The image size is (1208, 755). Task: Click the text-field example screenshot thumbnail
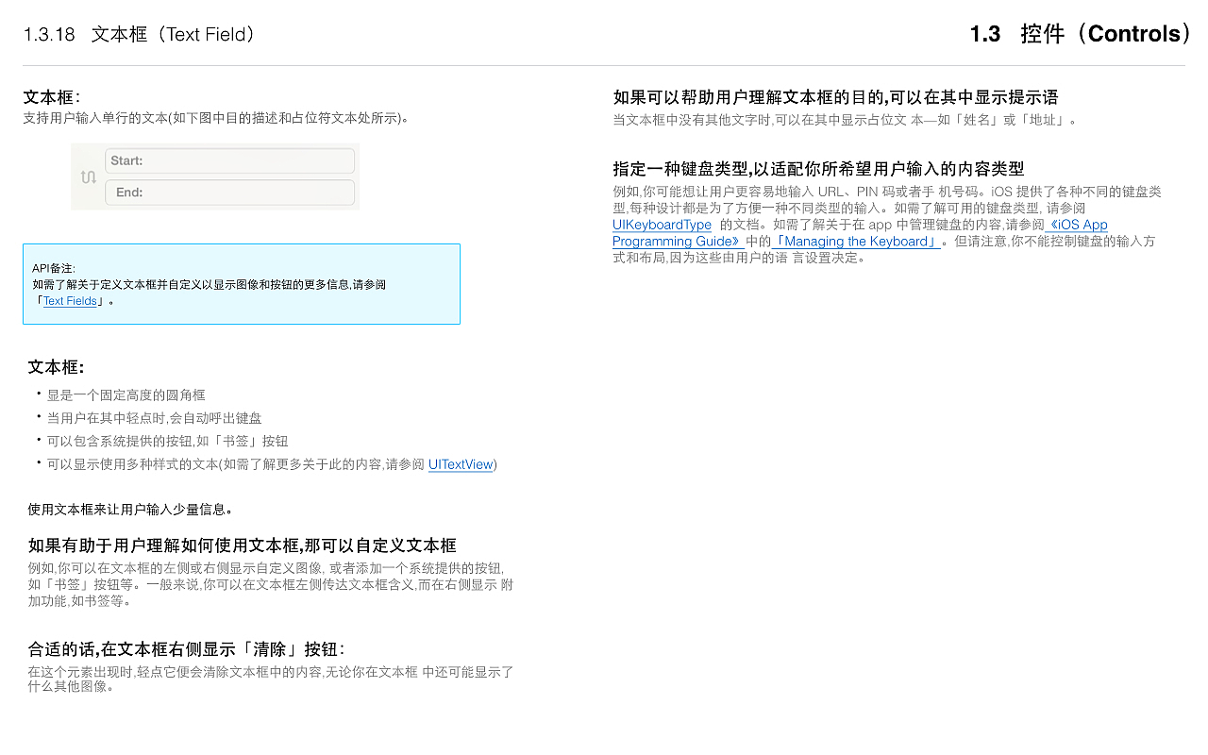click(214, 176)
